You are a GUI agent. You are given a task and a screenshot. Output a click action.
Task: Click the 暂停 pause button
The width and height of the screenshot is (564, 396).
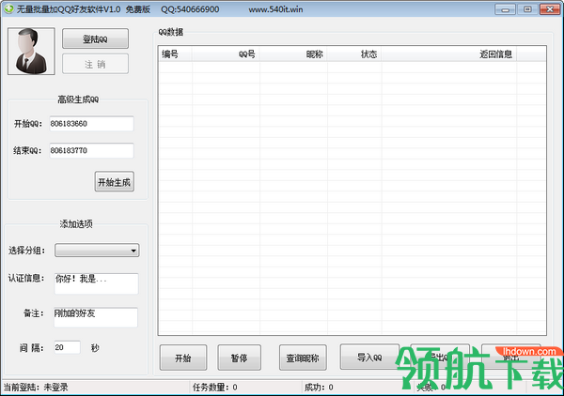[239, 358]
